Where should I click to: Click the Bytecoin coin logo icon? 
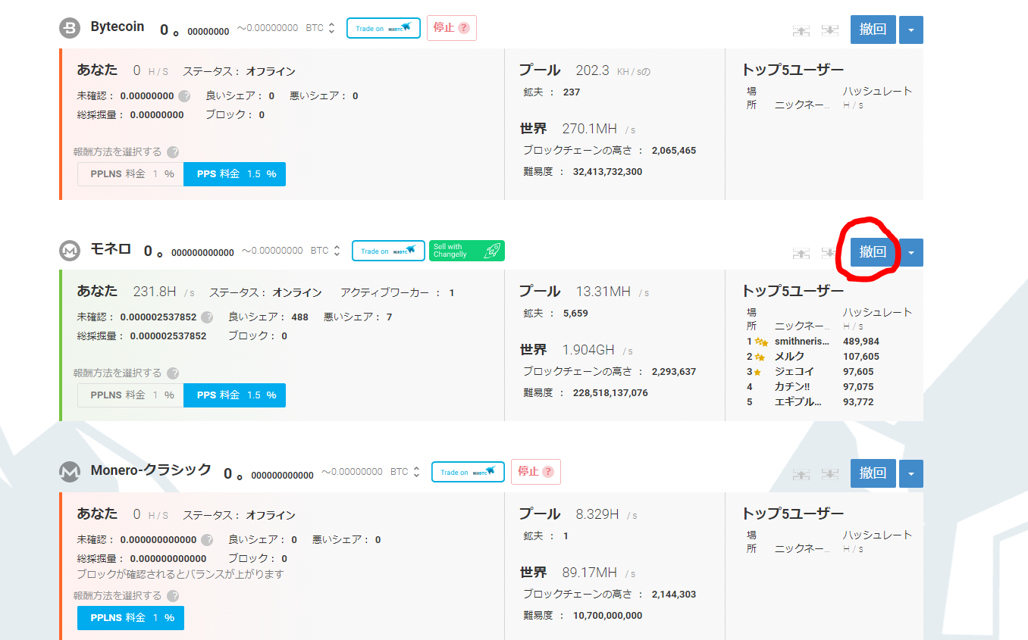coord(70,28)
